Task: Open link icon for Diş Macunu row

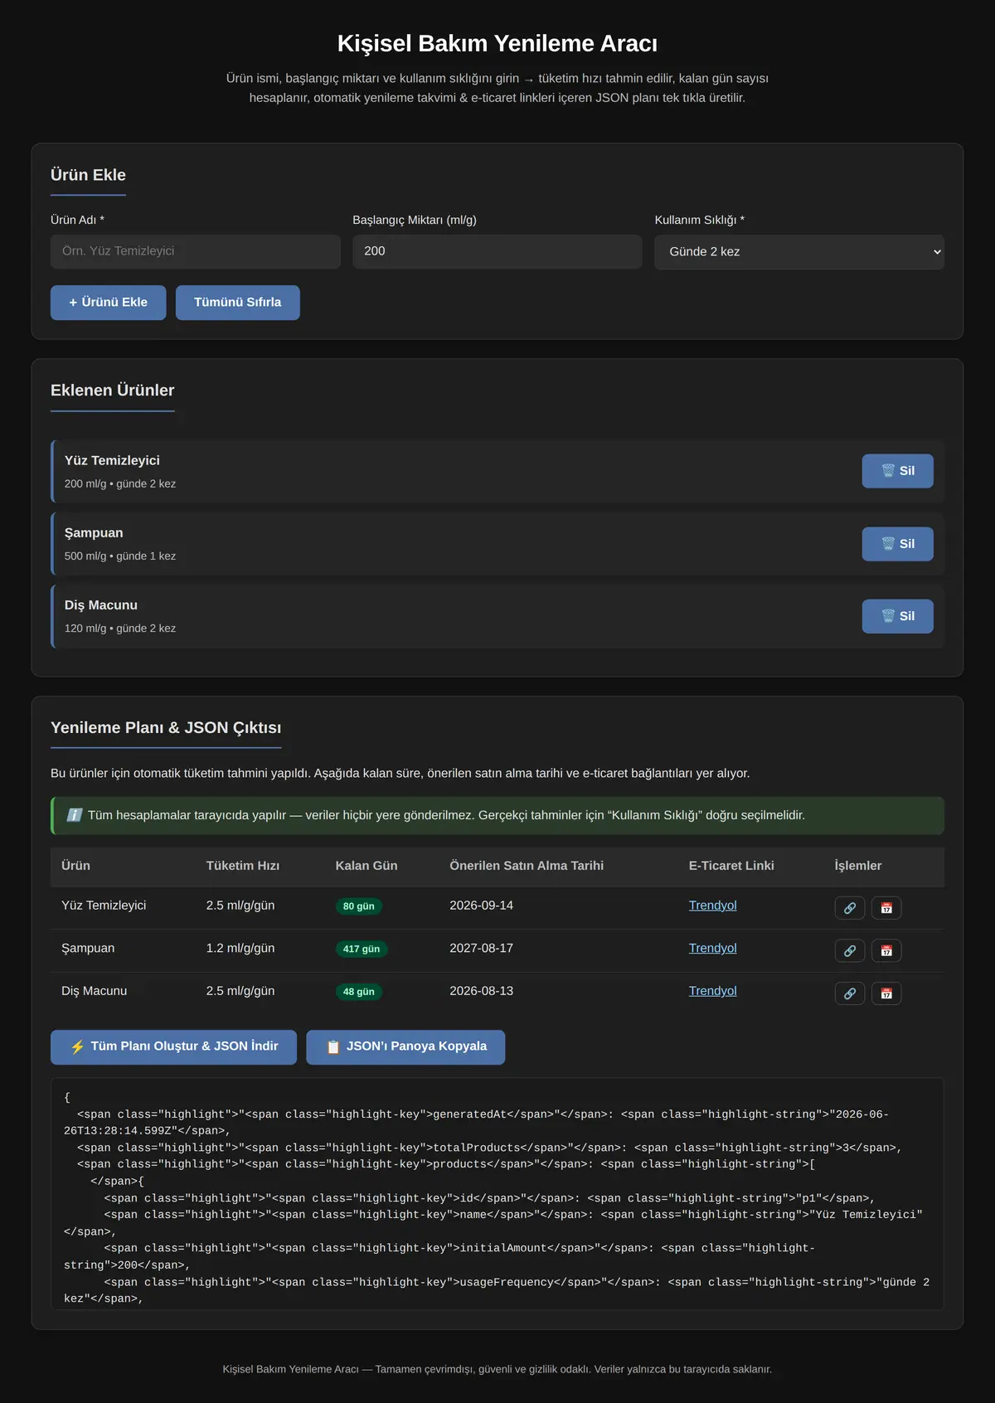Action: (850, 993)
